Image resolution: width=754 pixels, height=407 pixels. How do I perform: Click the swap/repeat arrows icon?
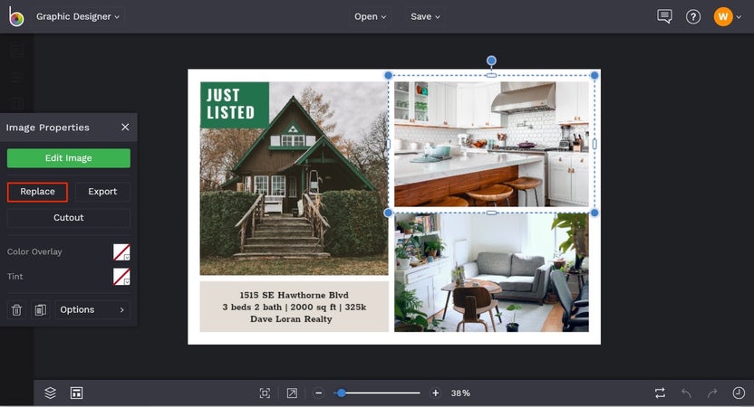click(x=661, y=393)
